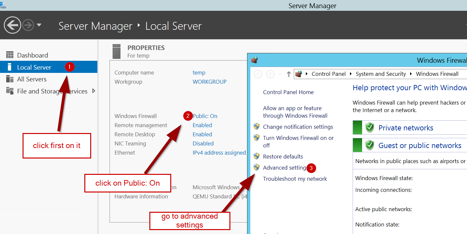Open the navigation history dropdown arrow
467x234 pixels.
click(x=39, y=25)
